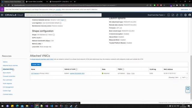Open Steam from the taskbar
Screen dimensions: 192x108
click(71, 106)
